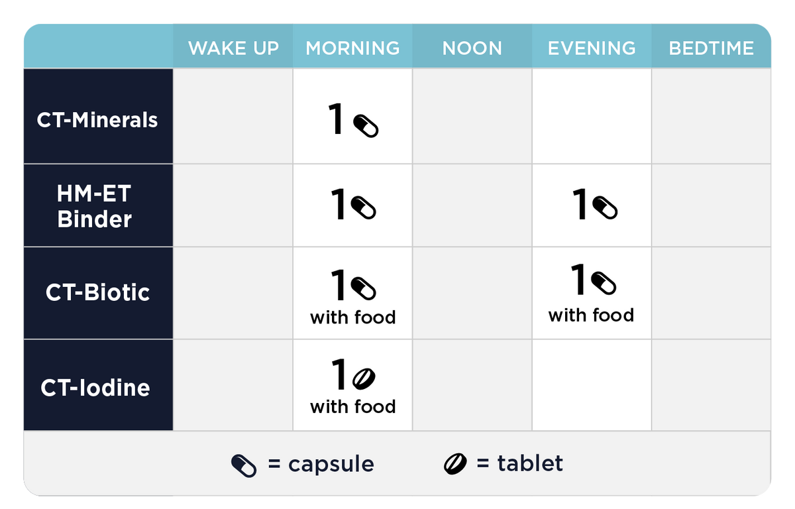Click the capsule icon in the legend

tap(243, 466)
